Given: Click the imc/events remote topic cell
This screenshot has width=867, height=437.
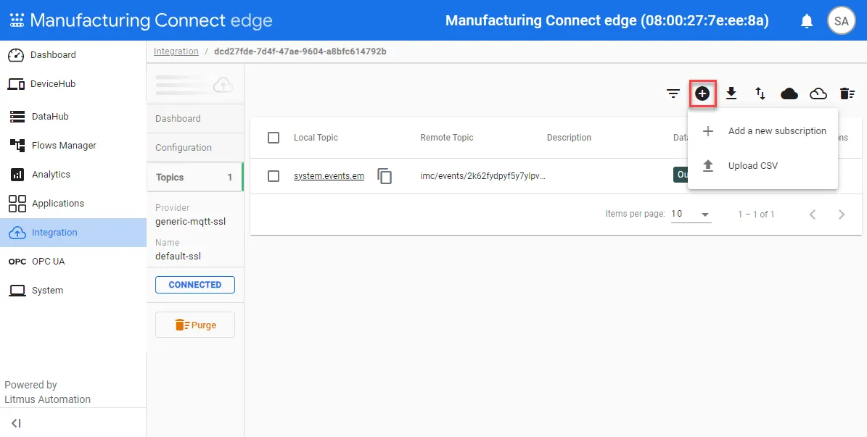Looking at the screenshot, I should 482,176.
